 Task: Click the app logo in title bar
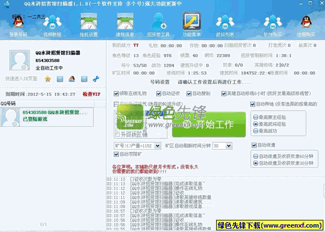[x=7, y=4]
